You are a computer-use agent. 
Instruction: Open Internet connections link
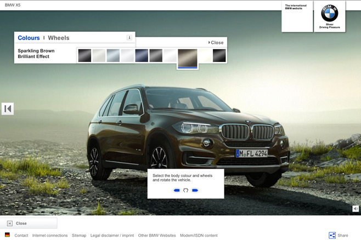coord(50,236)
